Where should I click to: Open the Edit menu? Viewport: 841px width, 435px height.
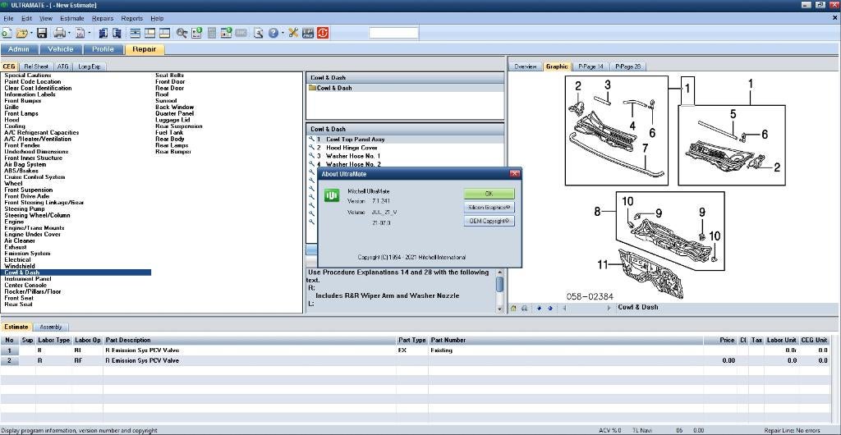tap(27, 18)
